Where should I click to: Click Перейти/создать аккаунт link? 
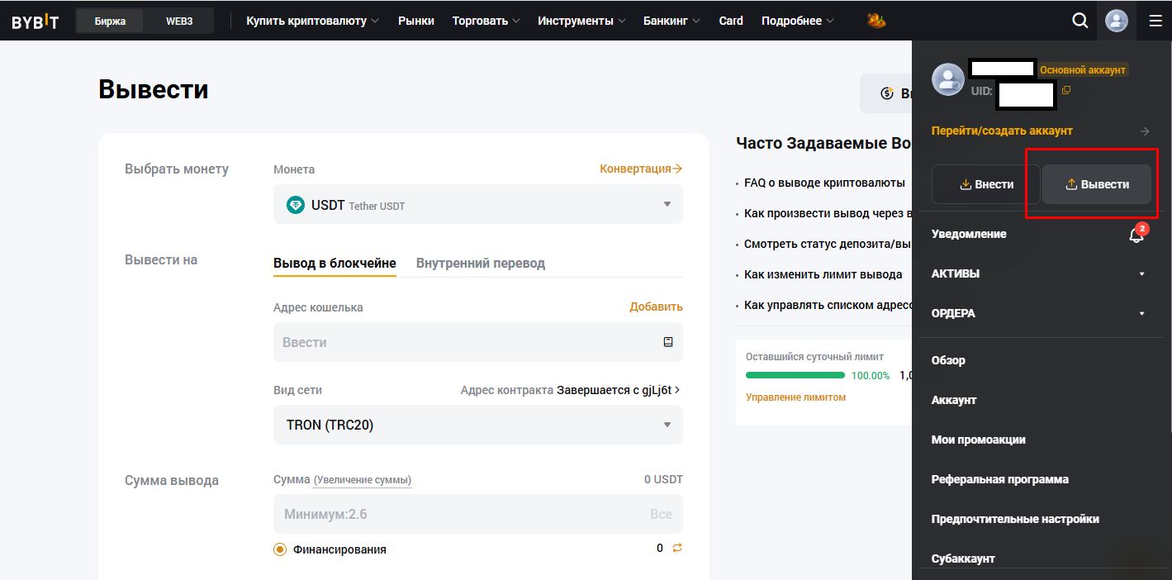click(x=1002, y=131)
